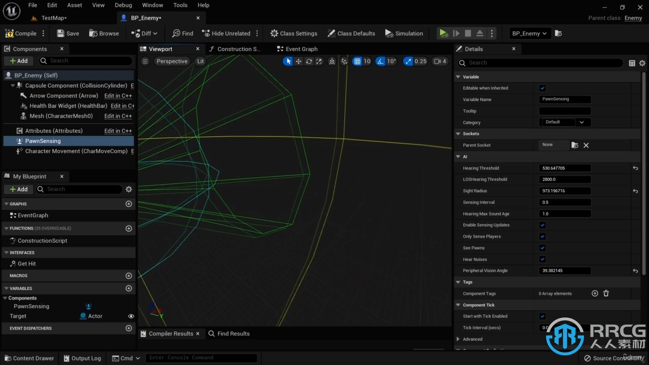Image resolution: width=649 pixels, height=365 pixels.
Task: Remove all Component Tags elements
Action: click(606, 294)
